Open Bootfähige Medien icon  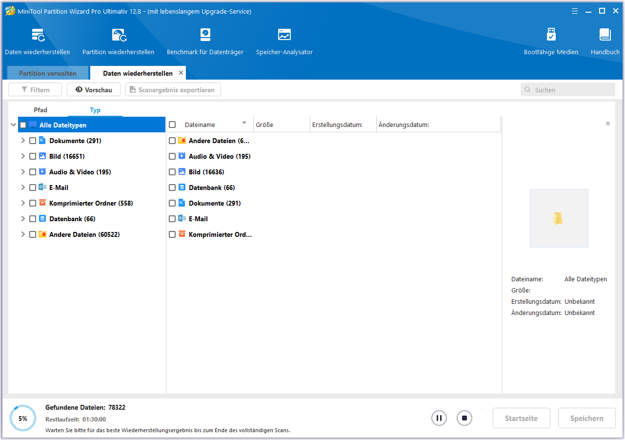click(x=551, y=35)
